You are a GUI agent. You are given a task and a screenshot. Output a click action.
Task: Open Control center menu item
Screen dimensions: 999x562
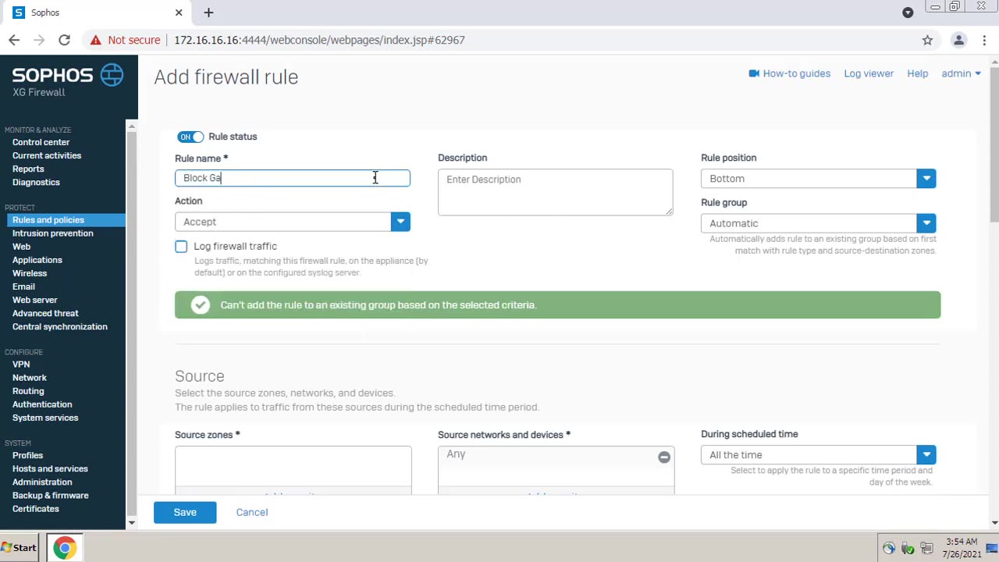pos(41,142)
